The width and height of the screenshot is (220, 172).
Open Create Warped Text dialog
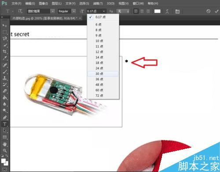[x=167, y=11]
